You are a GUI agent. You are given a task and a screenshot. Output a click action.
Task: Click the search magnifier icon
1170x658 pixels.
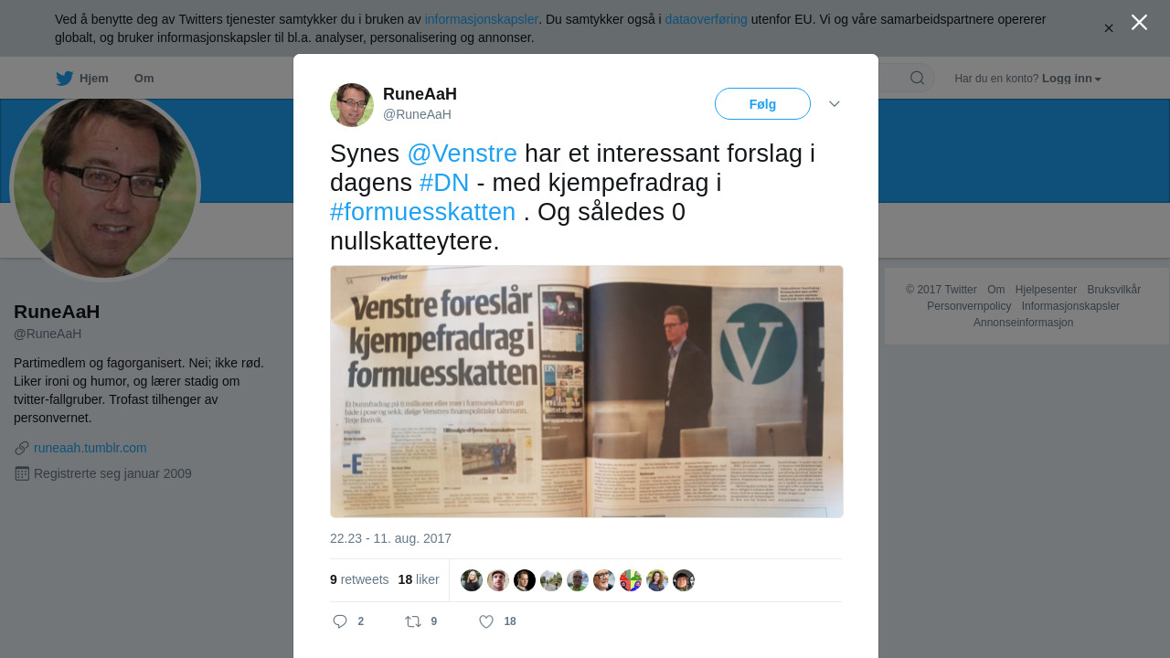(917, 78)
